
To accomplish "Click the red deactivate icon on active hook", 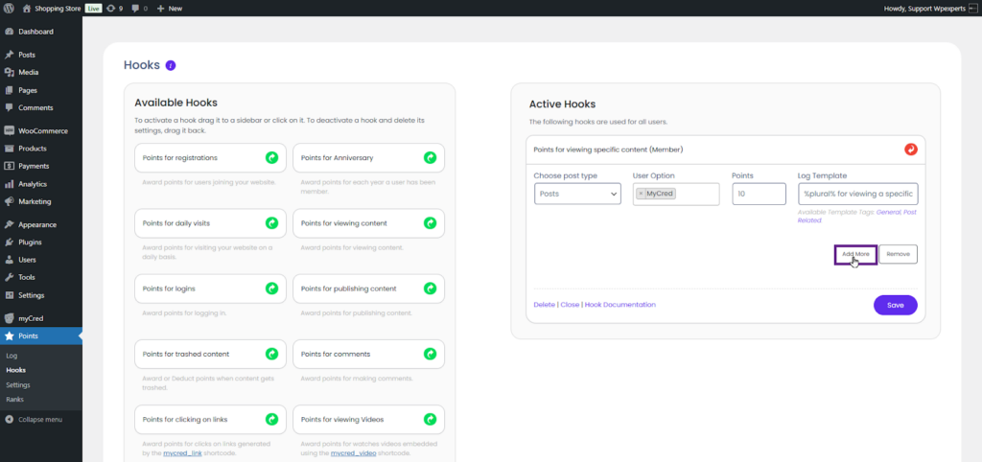I will coord(910,150).
